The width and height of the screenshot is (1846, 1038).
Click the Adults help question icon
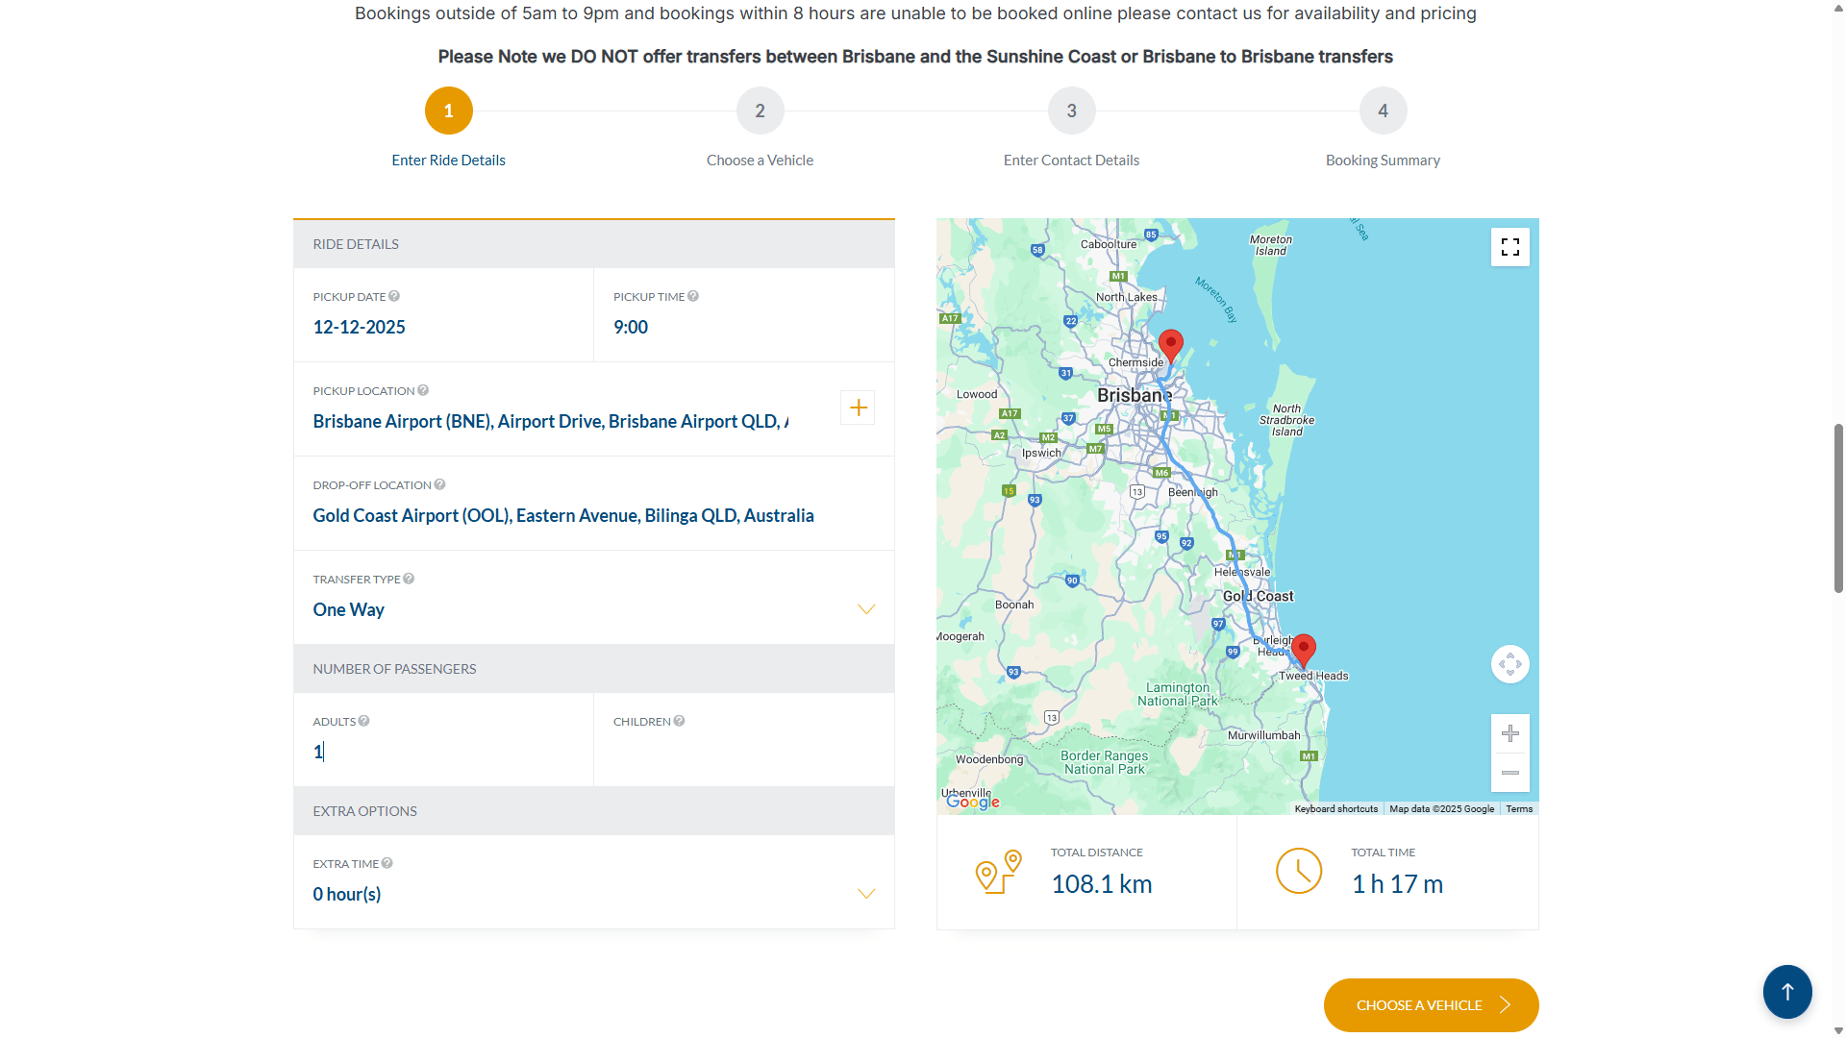click(363, 721)
